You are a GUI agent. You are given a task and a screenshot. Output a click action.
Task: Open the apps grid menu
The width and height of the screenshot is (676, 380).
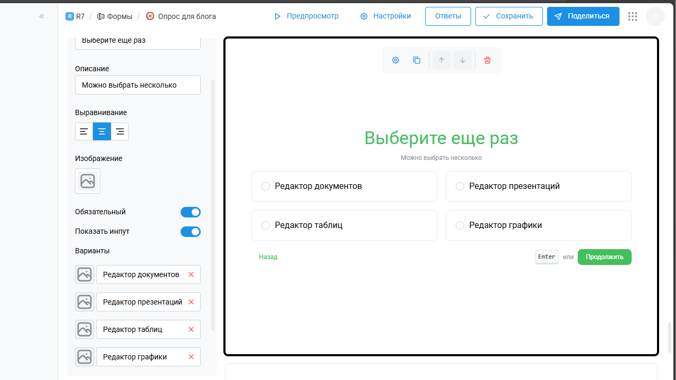point(633,16)
